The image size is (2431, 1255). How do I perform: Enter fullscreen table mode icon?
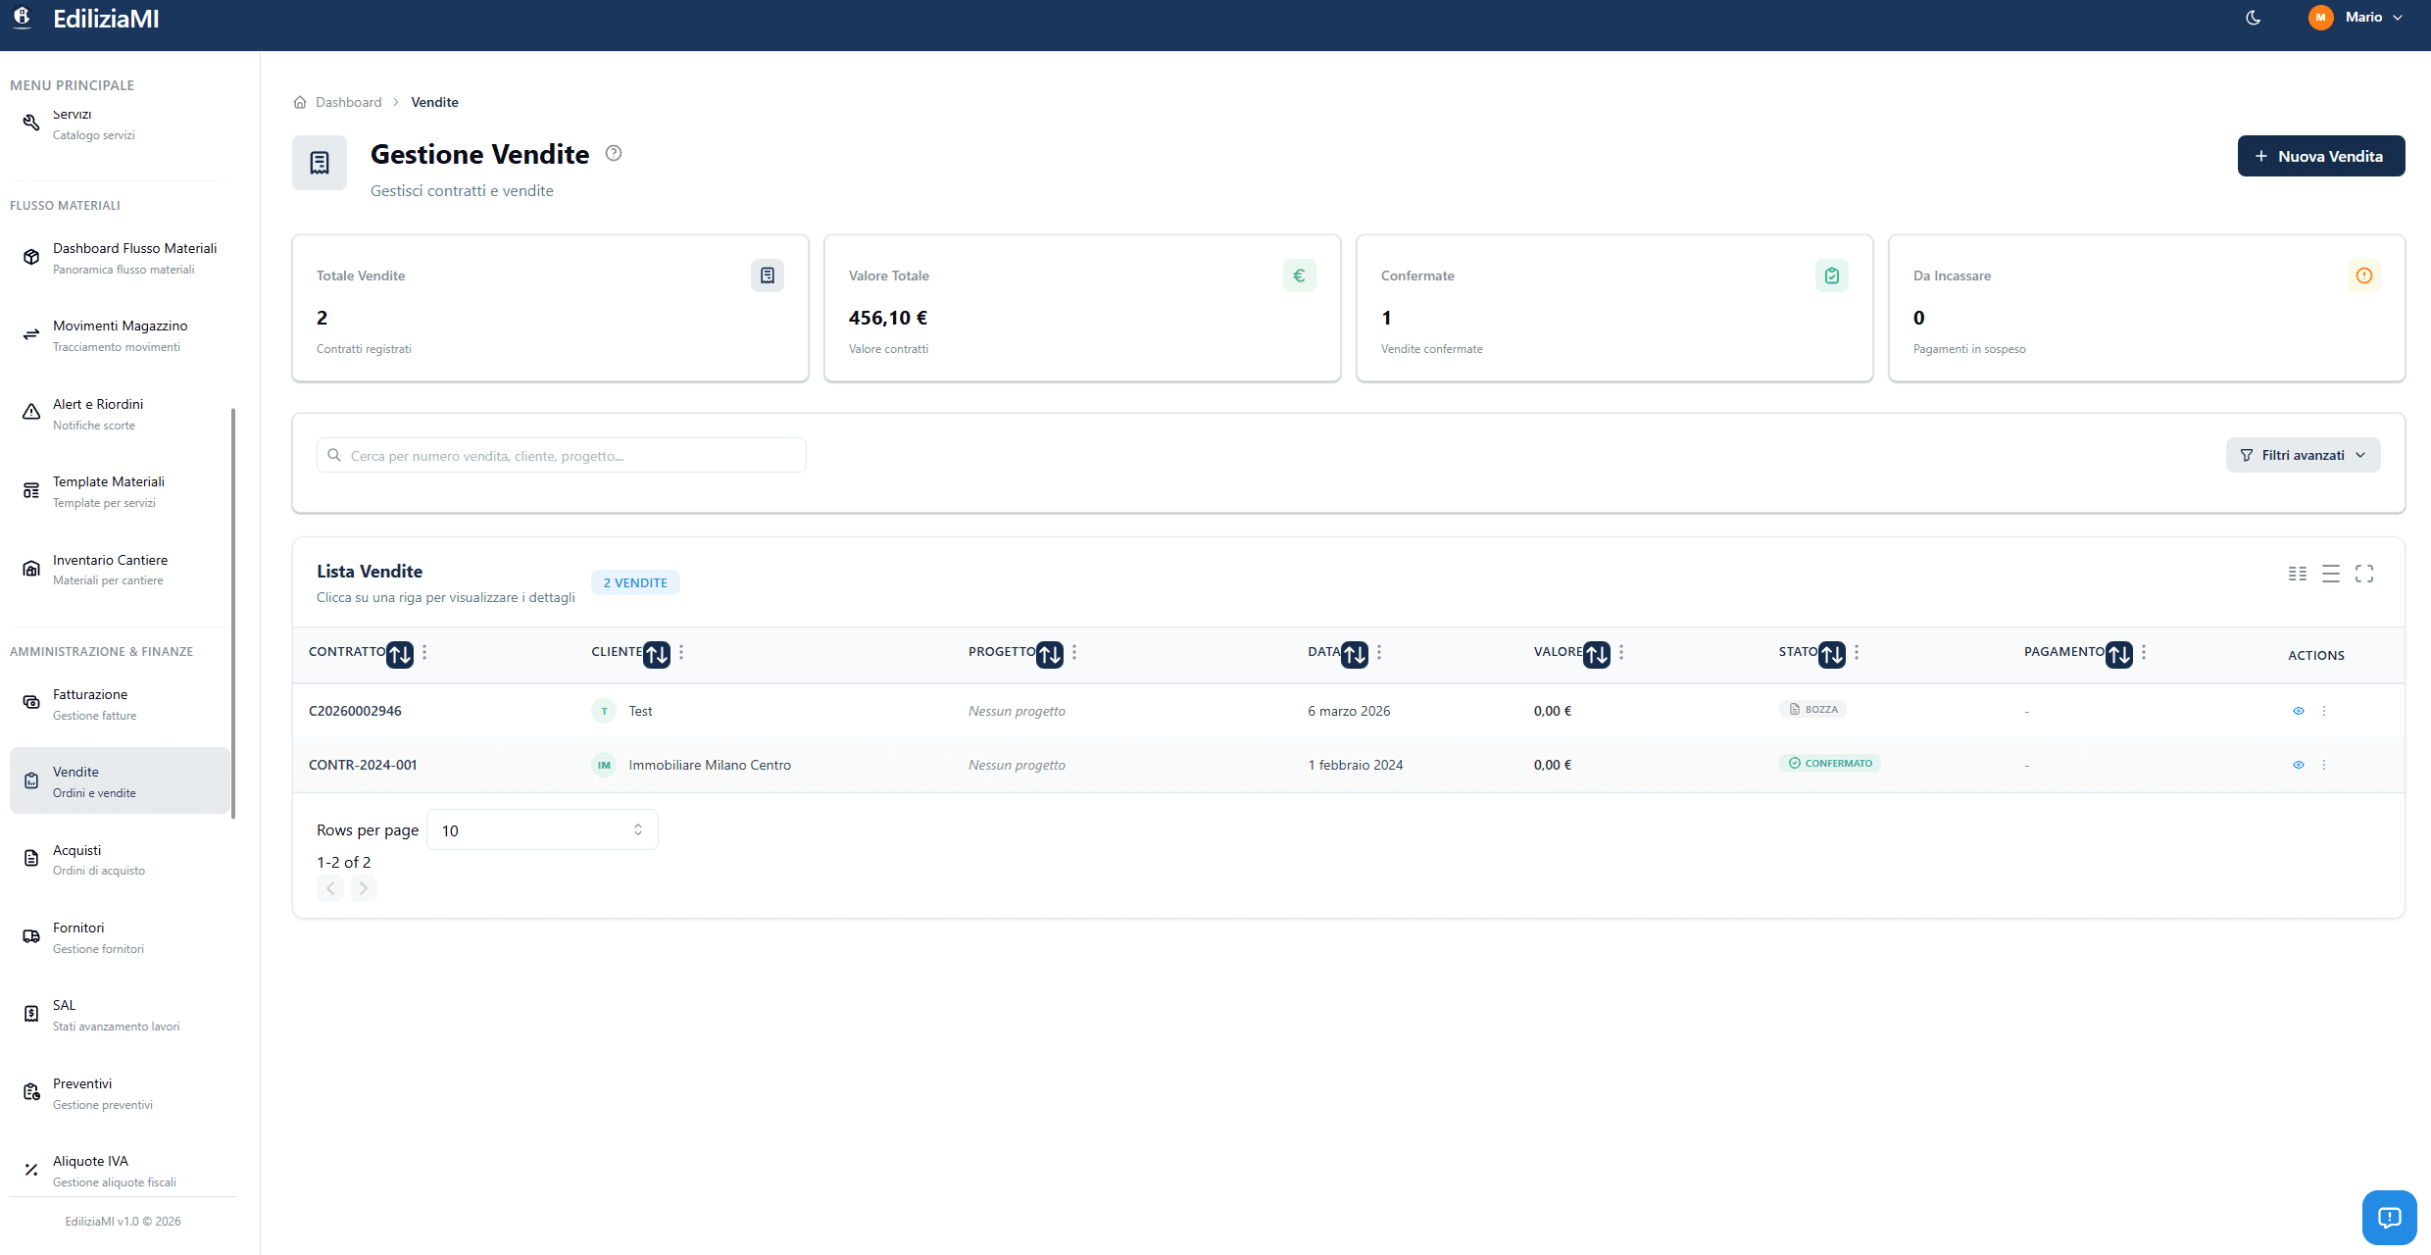click(2364, 574)
